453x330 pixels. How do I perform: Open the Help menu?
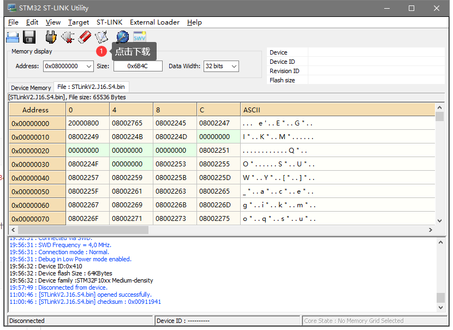(x=194, y=22)
